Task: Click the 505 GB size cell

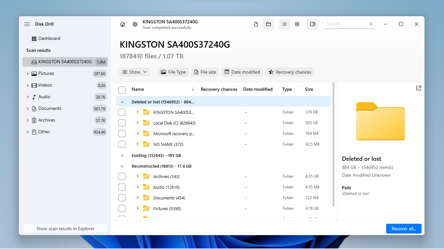Action: click(312, 123)
